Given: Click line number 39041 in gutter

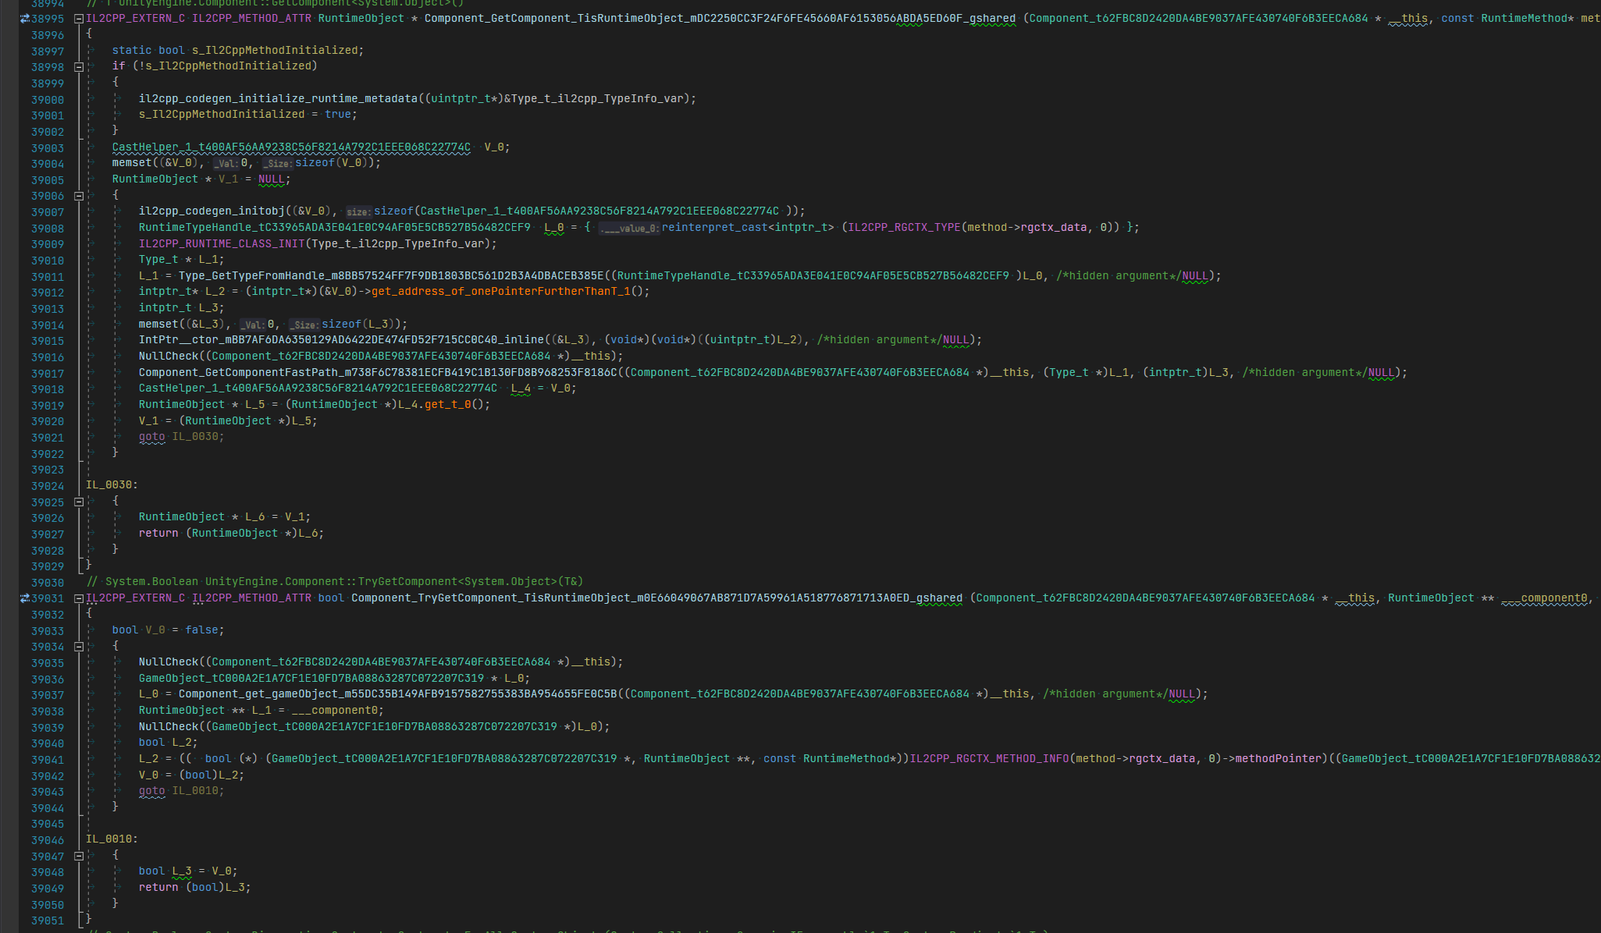Looking at the screenshot, I should (x=48, y=760).
